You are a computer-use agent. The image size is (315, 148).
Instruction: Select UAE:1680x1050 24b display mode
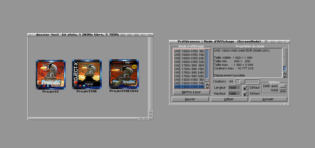(189, 58)
